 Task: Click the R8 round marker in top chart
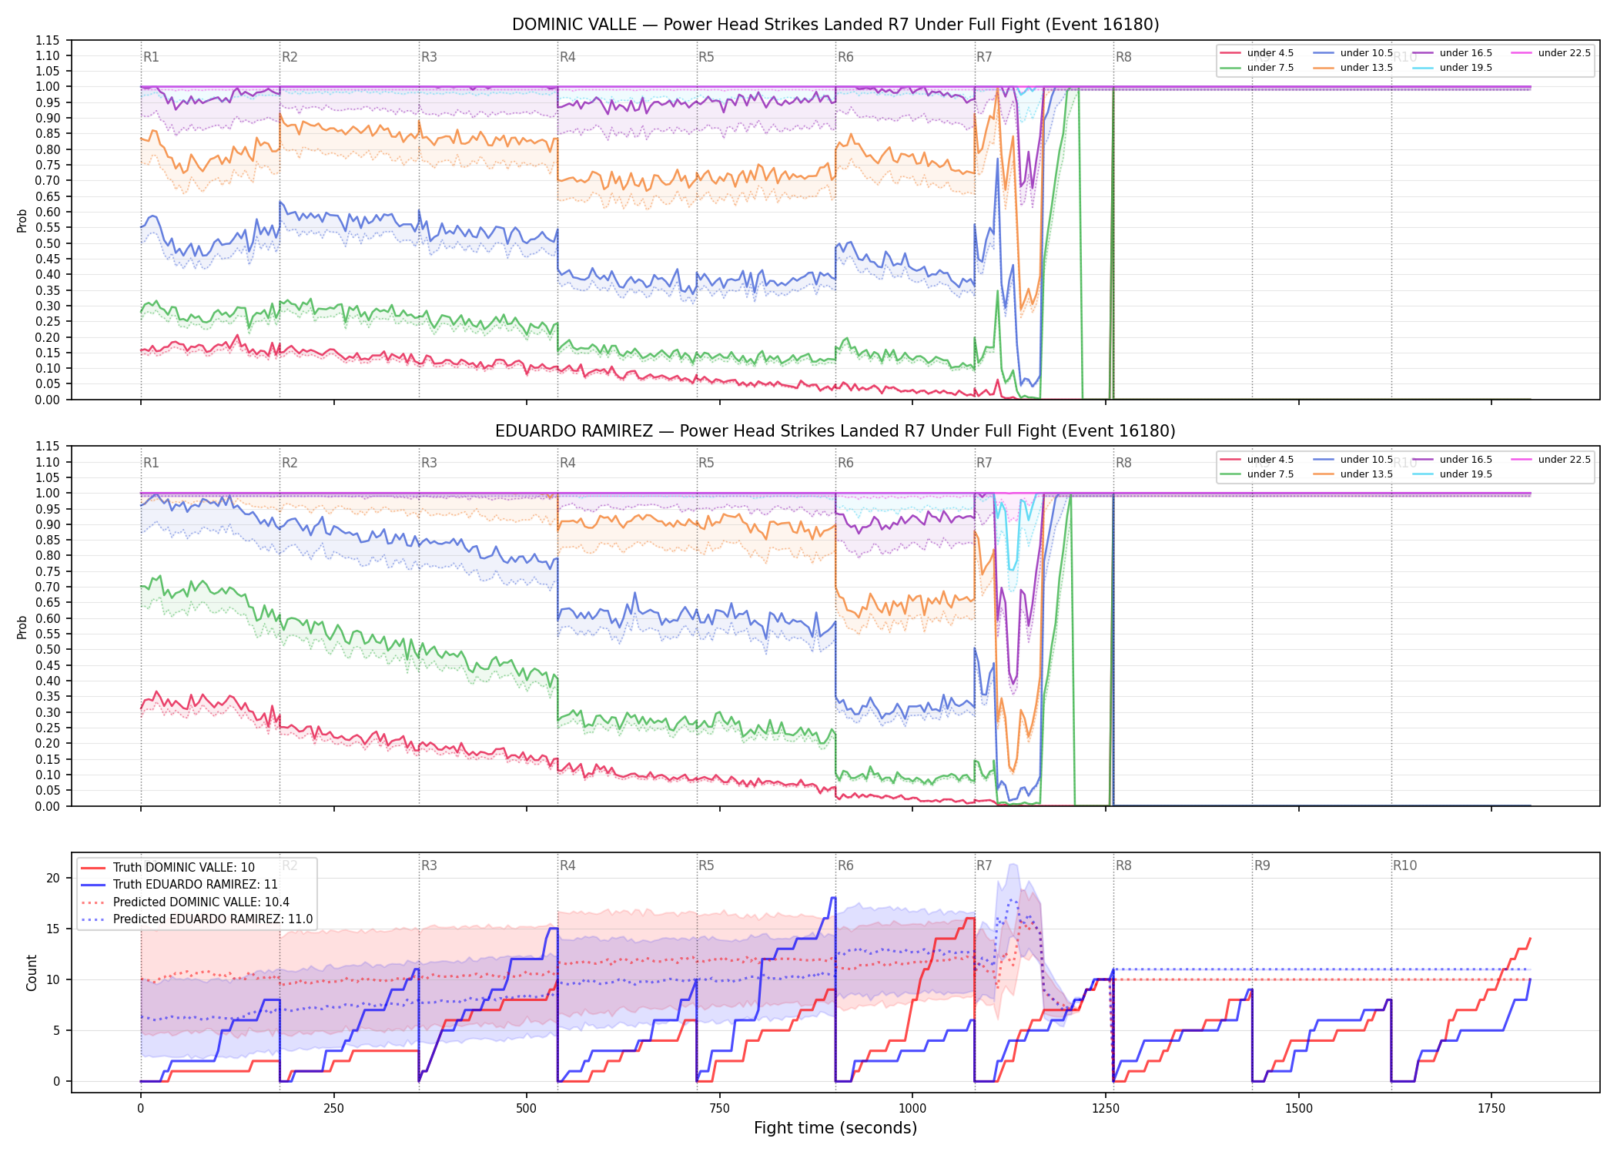[x=1123, y=57]
